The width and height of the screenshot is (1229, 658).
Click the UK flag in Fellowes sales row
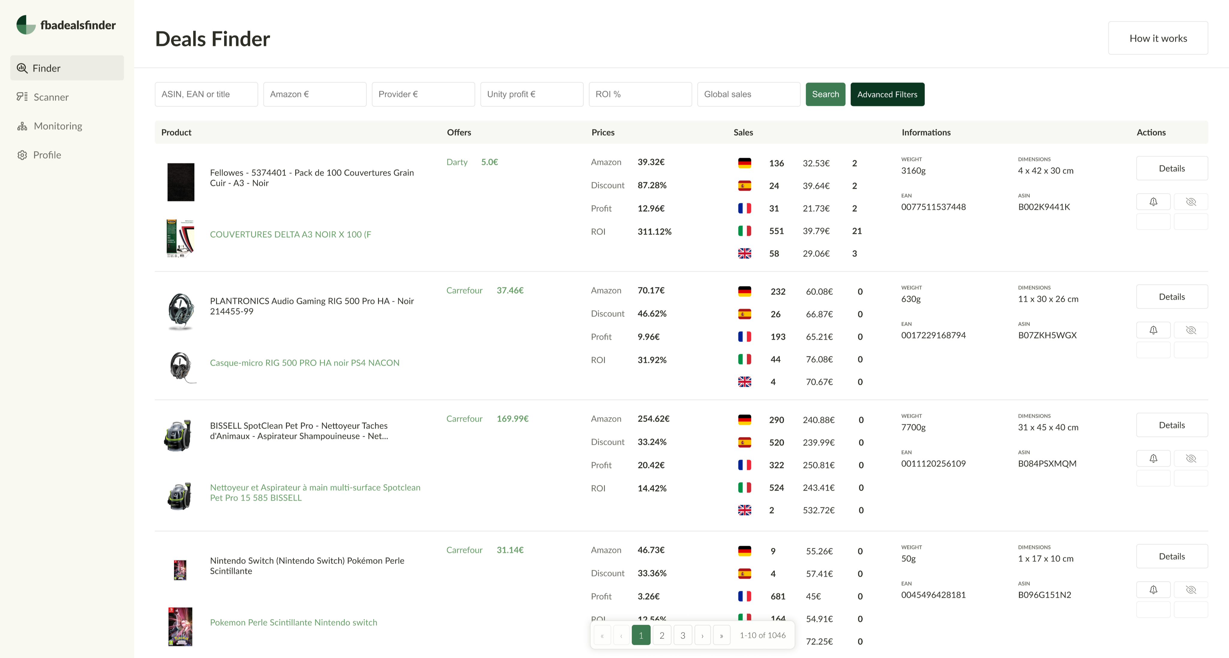coord(744,253)
